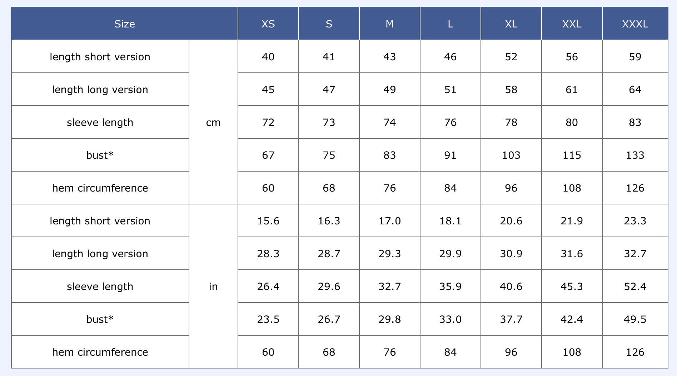Select the XXL column header
The image size is (677, 376).
pos(572,24)
